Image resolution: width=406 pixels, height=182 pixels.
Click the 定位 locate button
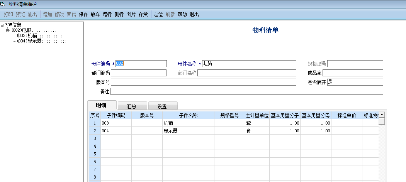tap(158, 14)
